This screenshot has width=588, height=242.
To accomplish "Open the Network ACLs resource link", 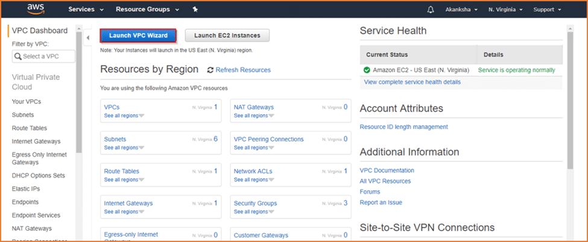I will click(x=253, y=171).
